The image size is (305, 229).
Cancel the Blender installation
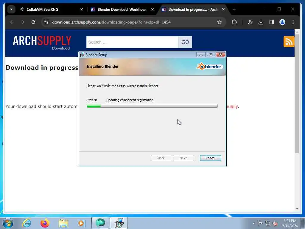point(210,158)
